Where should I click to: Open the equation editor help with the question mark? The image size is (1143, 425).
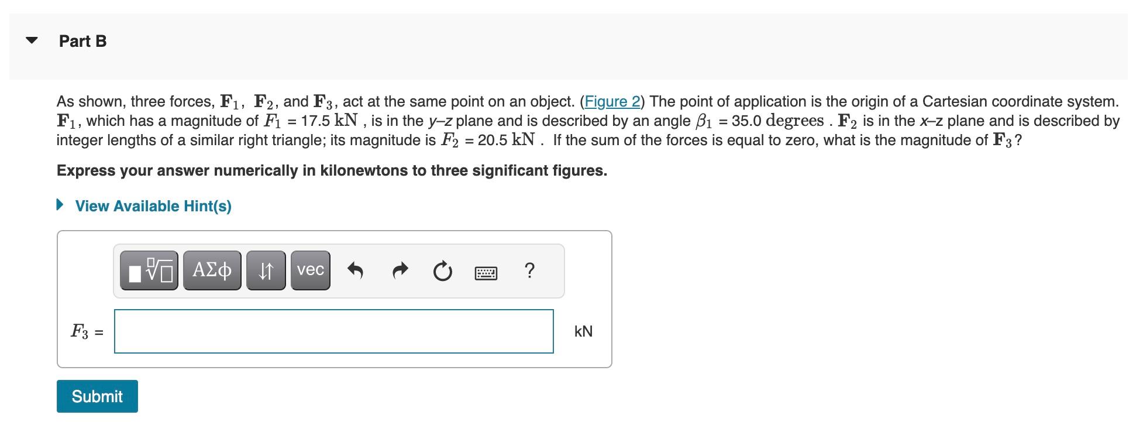point(529,271)
